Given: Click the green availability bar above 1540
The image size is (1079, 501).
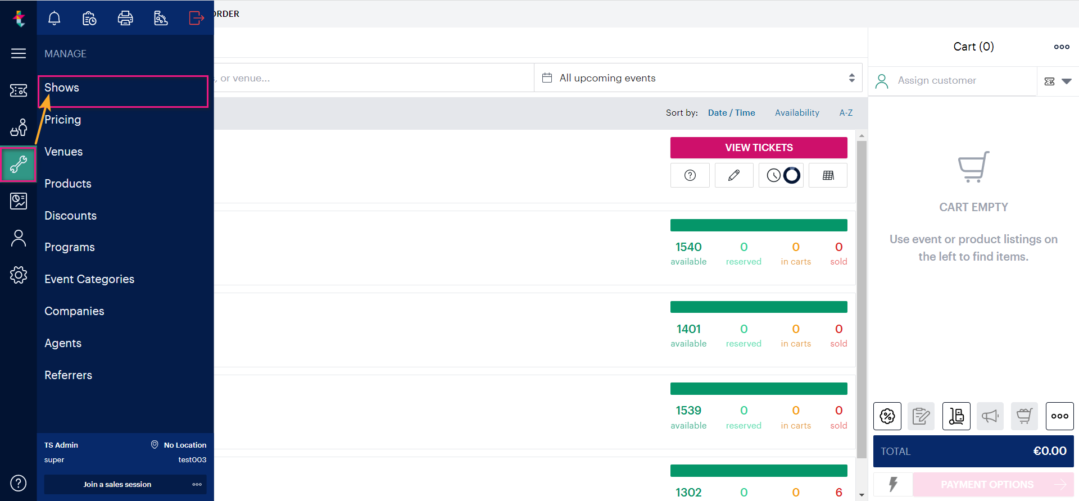Looking at the screenshot, I should click(x=759, y=225).
